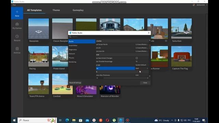The width and height of the screenshot is (219, 123).
Task: Switch to Roblox Studio taskbar icon
Action: pyautogui.click(x=121, y=120)
